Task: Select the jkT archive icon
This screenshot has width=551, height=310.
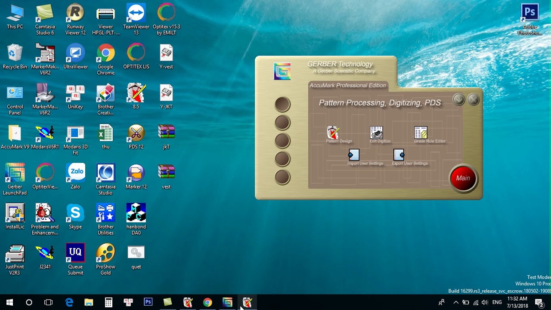Action: point(166,137)
